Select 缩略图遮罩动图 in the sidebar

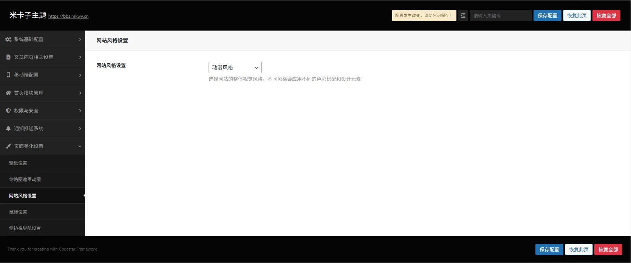coord(25,180)
